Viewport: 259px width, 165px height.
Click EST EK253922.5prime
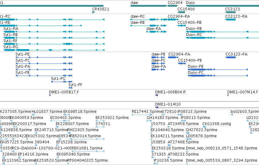click(x=112, y=118)
